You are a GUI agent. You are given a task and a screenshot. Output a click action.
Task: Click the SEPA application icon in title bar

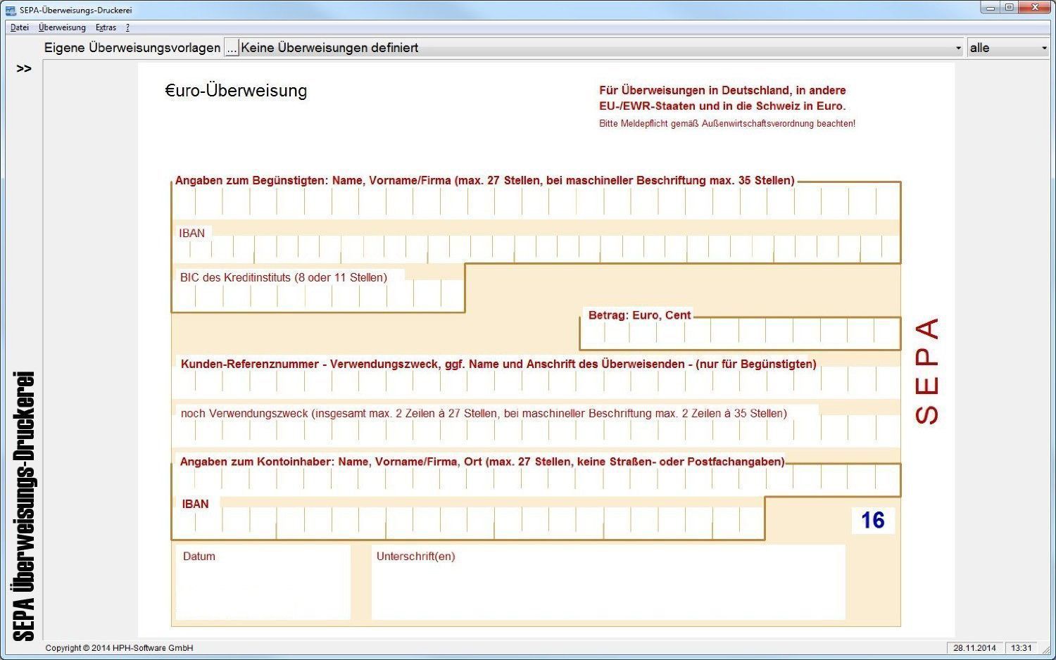11,10
